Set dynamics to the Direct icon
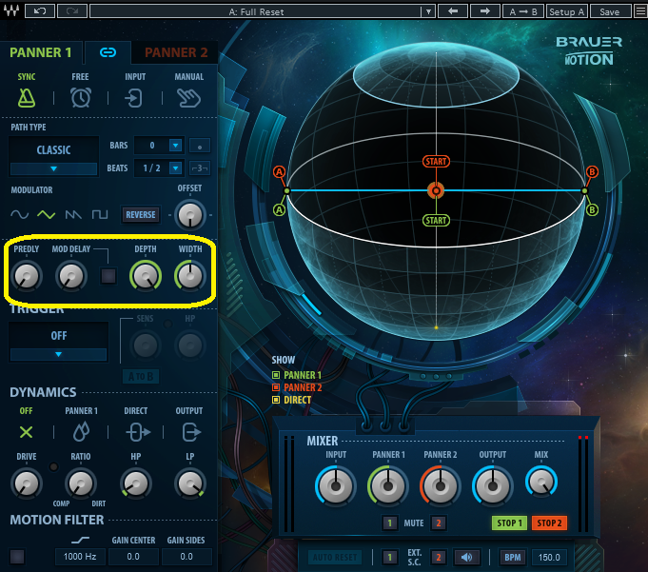Viewport: 648px width, 572px height. pos(136,432)
